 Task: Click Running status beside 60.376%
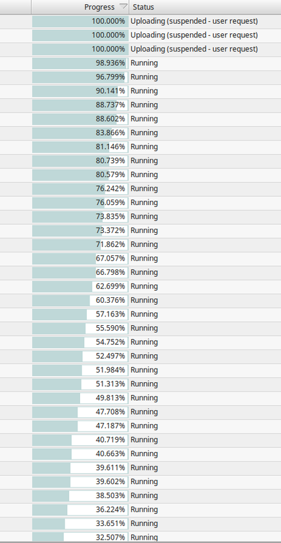click(144, 300)
